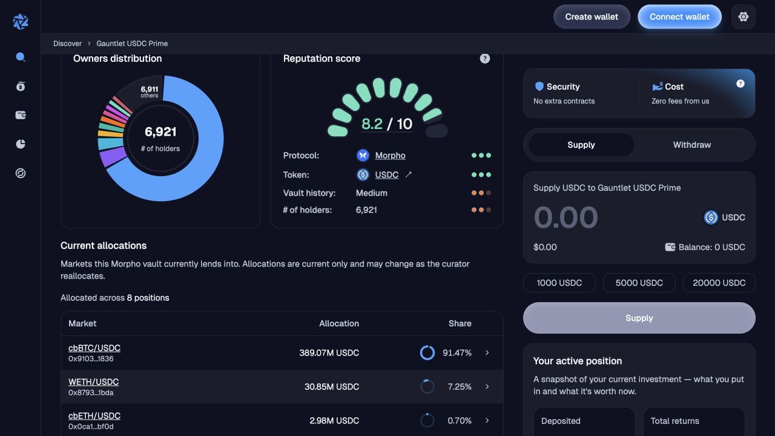
Task: Click the 'Allocation' column header
Action: [339, 323]
